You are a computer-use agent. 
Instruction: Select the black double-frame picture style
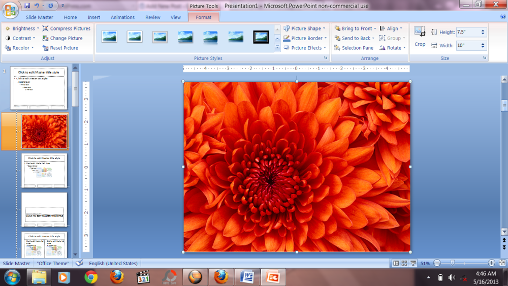(261, 37)
